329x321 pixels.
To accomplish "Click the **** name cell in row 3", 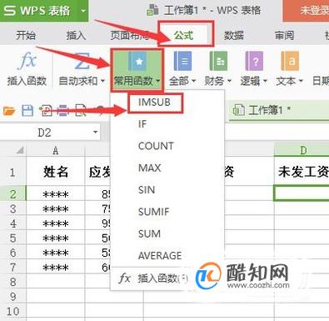I will [56, 208].
